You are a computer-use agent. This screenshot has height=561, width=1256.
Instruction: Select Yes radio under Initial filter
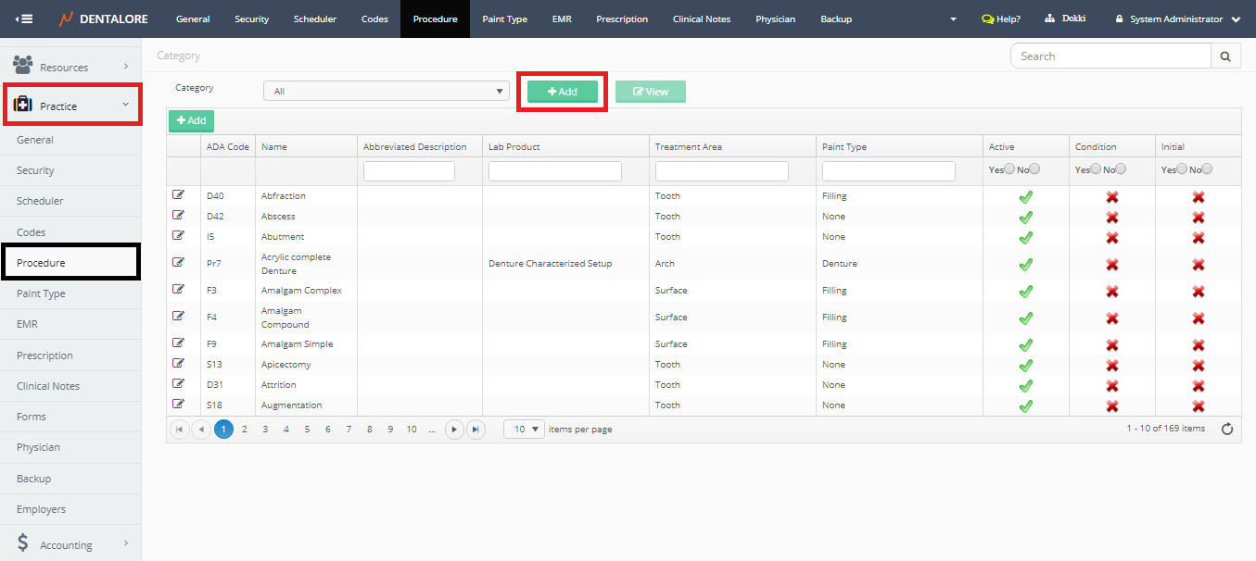point(1182,168)
